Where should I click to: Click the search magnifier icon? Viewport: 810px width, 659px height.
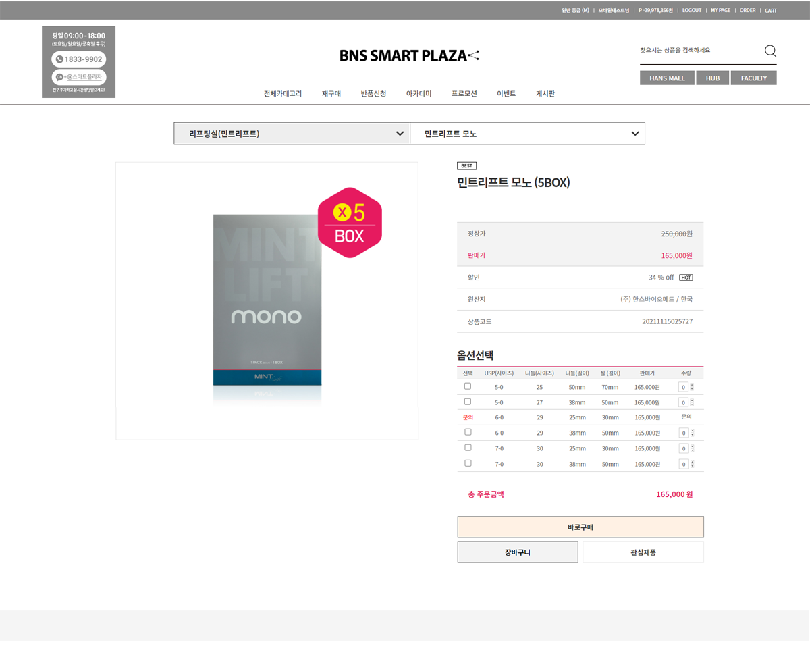point(770,51)
